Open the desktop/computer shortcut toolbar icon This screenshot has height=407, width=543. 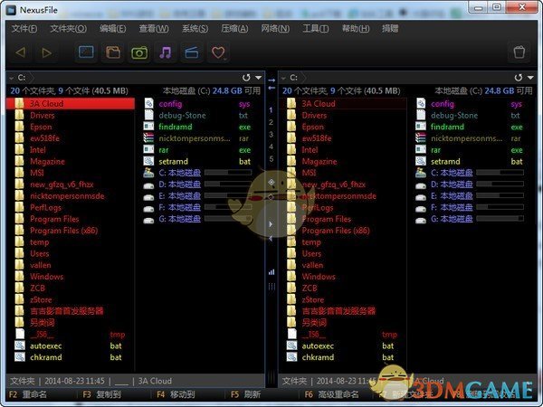pos(86,52)
